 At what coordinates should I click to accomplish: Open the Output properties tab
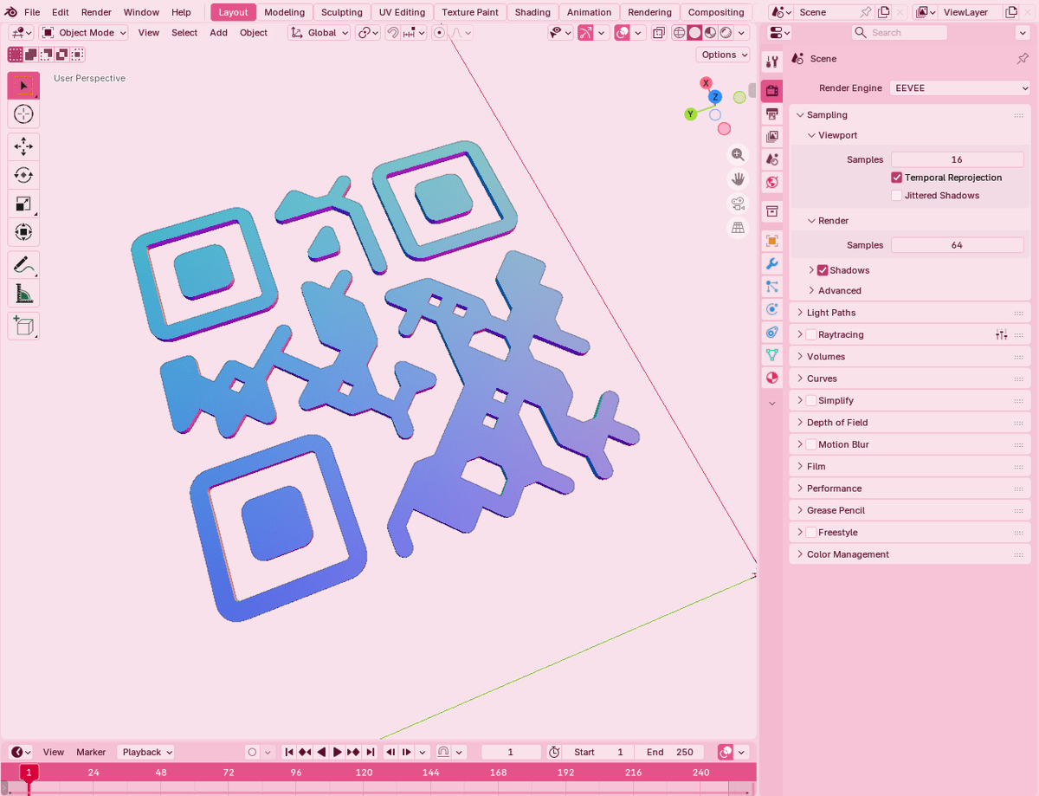(772, 114)
